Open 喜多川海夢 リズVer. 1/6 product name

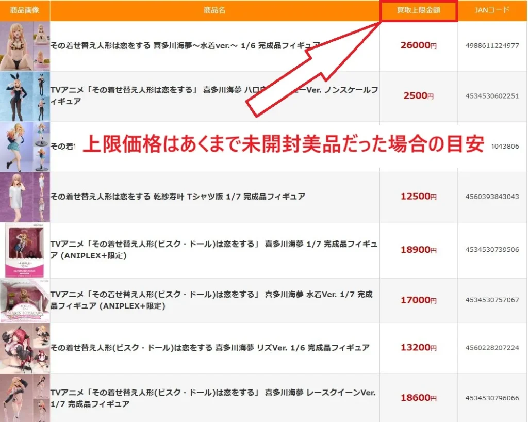pos(210,348)
